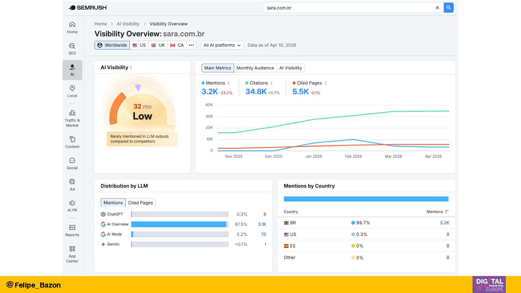Click the blue search magnifier button
This screenshot has height=293, width=521.
click(x=449, y=8)
